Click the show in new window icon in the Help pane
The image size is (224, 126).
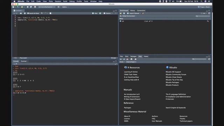click(135, 59)
